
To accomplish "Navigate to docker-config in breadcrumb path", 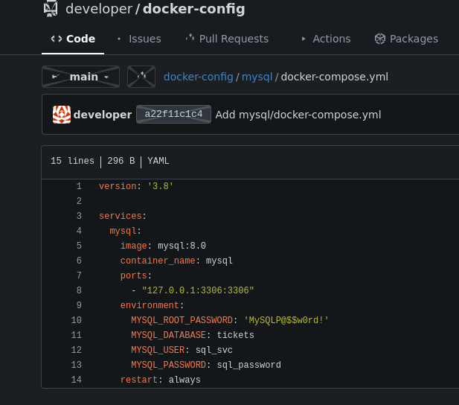I will (x=198, y=77).
